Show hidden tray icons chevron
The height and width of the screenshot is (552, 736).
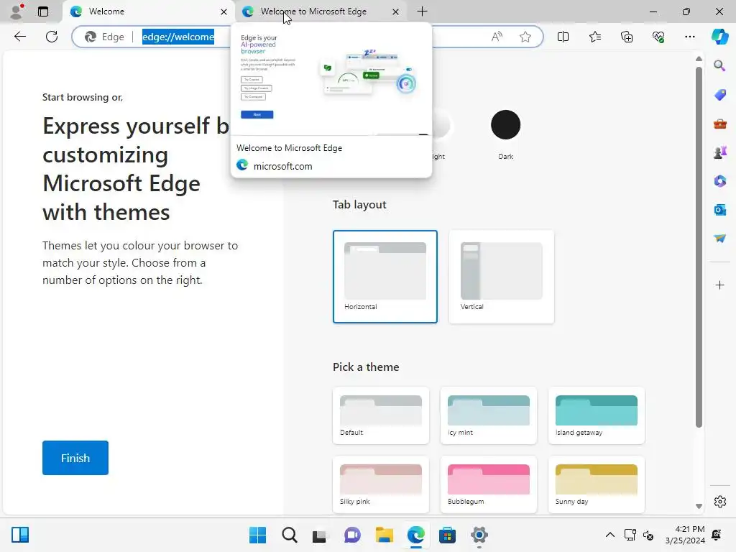609,535
